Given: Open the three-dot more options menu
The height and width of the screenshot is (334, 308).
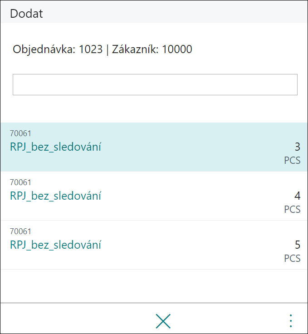Looking at the screenshot, I should [291, 321].
